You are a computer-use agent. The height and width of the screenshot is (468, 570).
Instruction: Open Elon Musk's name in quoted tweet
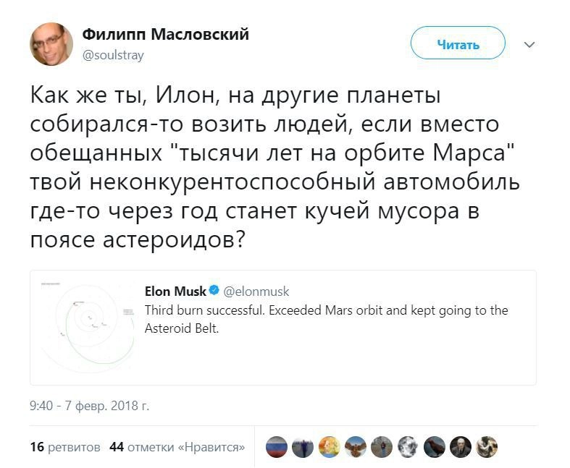pyautogui.click(x=175, y=292)
